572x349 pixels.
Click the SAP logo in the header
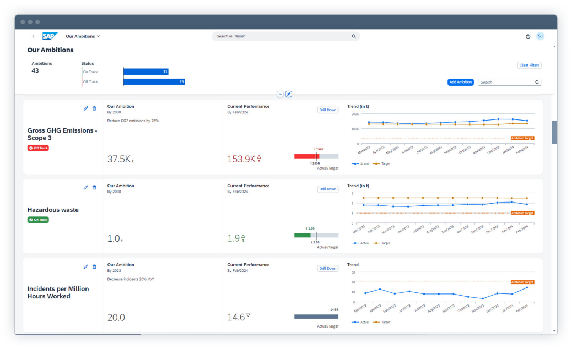click(x=50, y=36)
